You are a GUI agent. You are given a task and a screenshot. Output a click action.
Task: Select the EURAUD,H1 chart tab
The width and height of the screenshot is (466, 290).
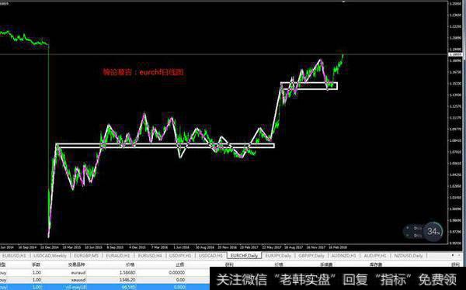coord(118,256)
